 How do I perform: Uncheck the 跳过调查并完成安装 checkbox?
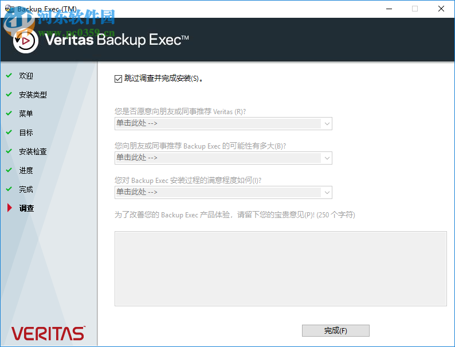coord(118,79)
